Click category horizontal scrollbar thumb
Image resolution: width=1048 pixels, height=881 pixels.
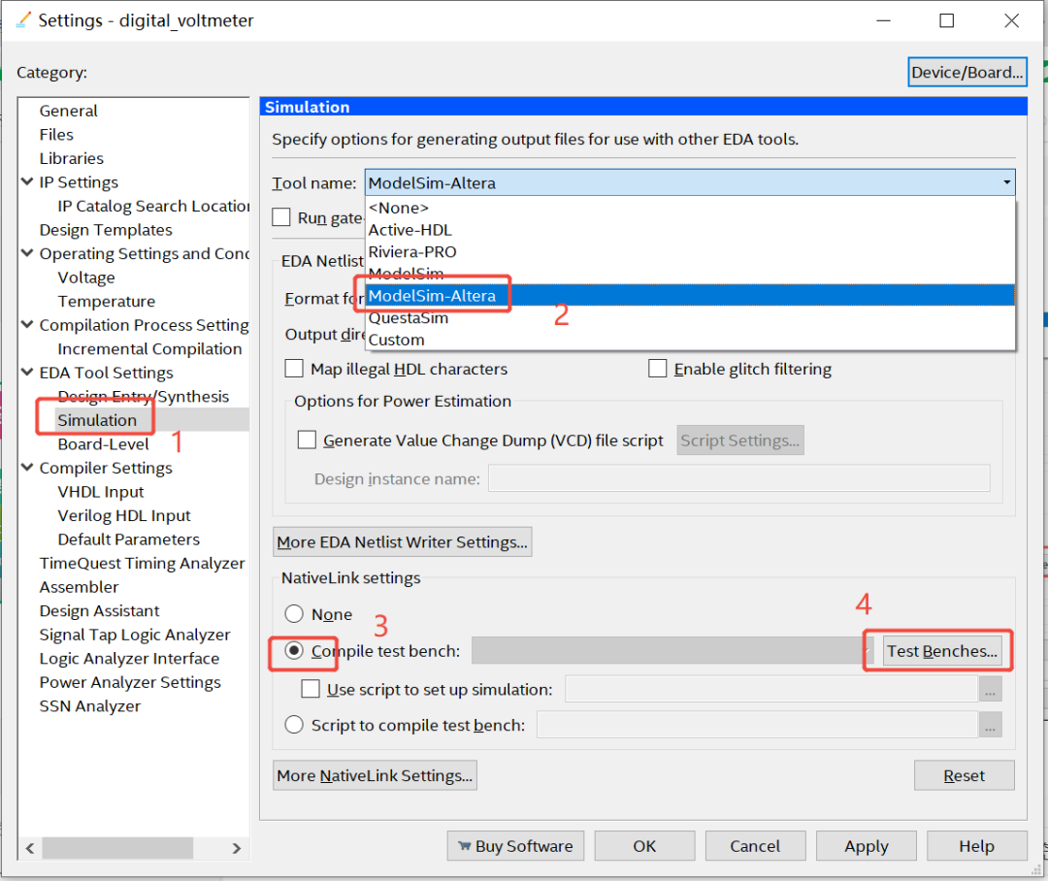point(117,848)
